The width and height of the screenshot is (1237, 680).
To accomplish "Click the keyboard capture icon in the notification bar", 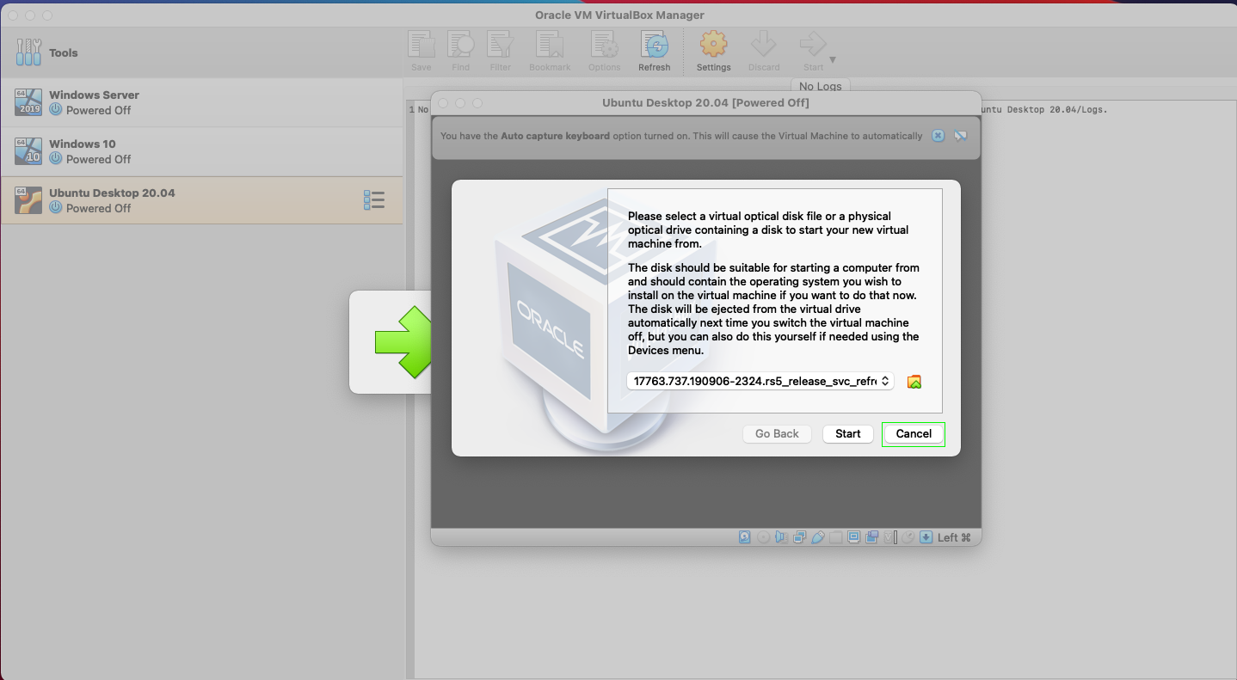I will [x=960, y=135].
